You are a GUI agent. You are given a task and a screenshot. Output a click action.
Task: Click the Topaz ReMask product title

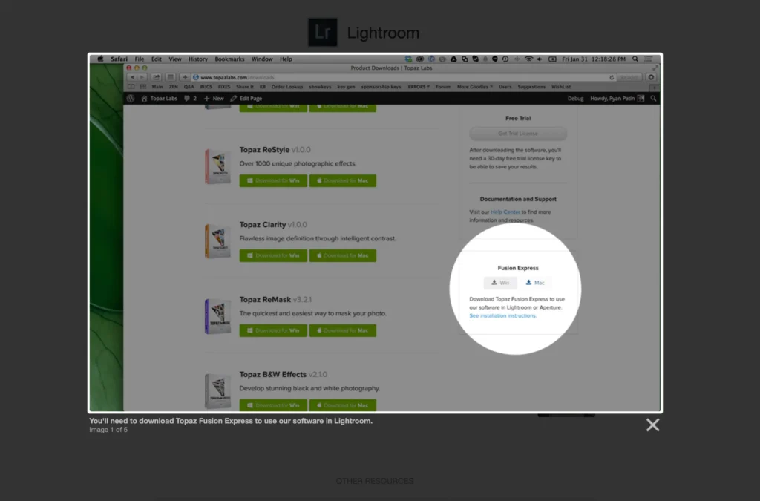tap(265, 299)
